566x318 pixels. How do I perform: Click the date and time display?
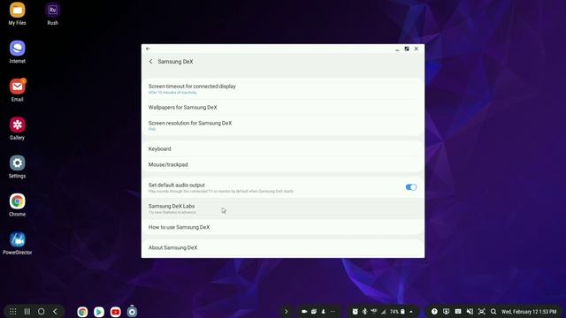point(529,312)
